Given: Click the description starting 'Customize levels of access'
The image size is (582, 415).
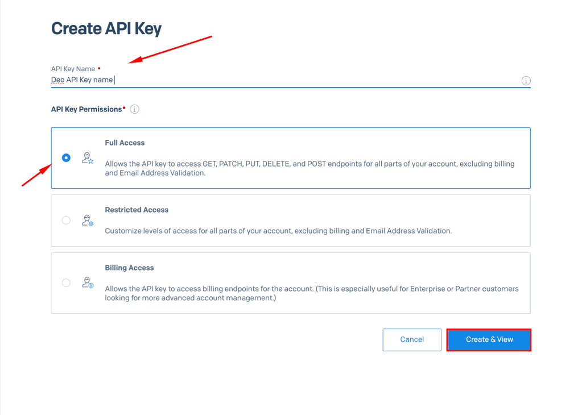Looking at the screenshot, I should point(278,231).
